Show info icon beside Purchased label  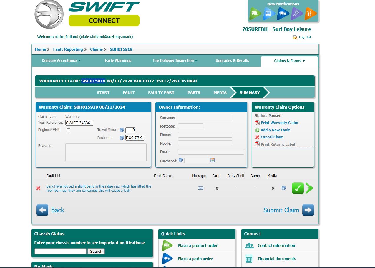181,160
